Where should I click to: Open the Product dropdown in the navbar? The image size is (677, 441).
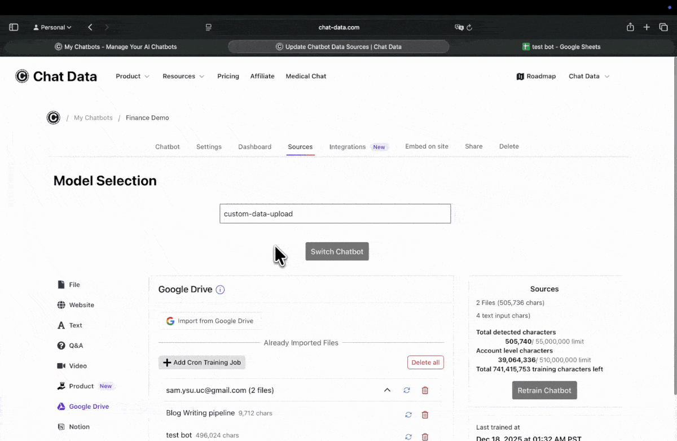133,76
